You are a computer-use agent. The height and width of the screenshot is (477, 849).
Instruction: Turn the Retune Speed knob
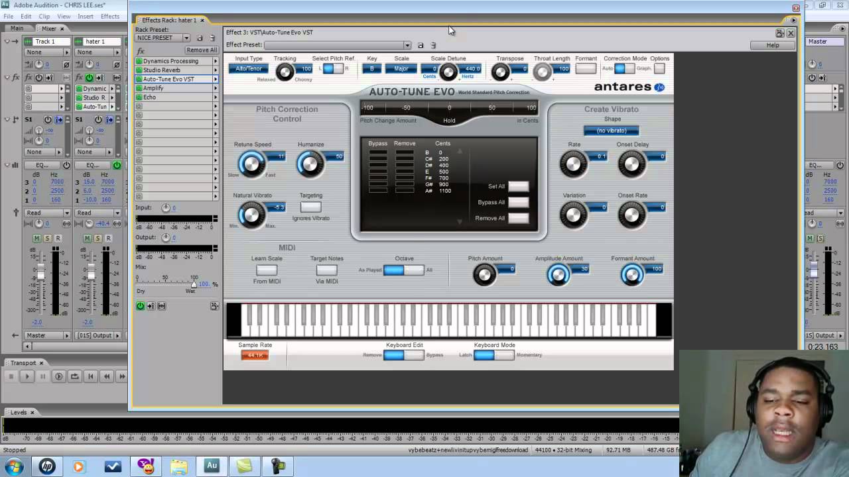[251, 164]
